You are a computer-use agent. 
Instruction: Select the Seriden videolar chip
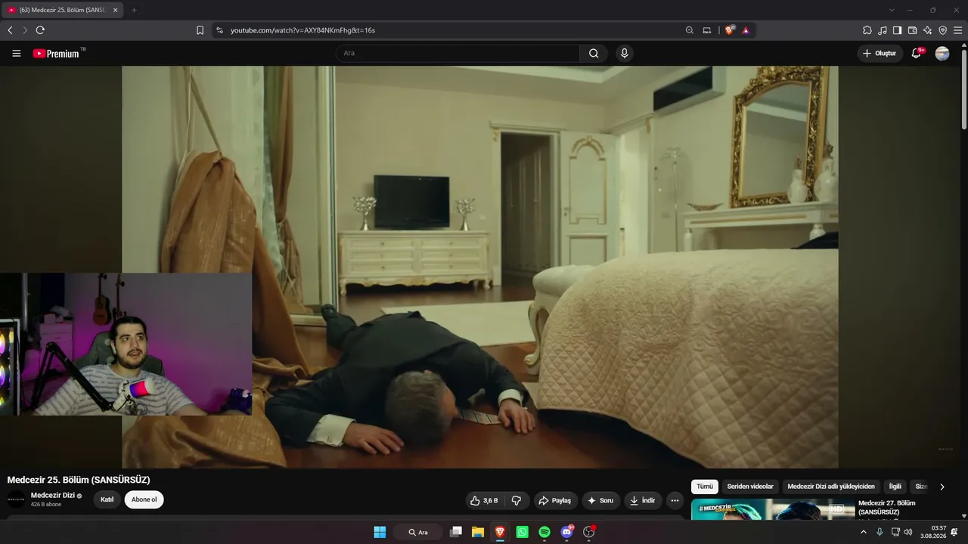750,487
